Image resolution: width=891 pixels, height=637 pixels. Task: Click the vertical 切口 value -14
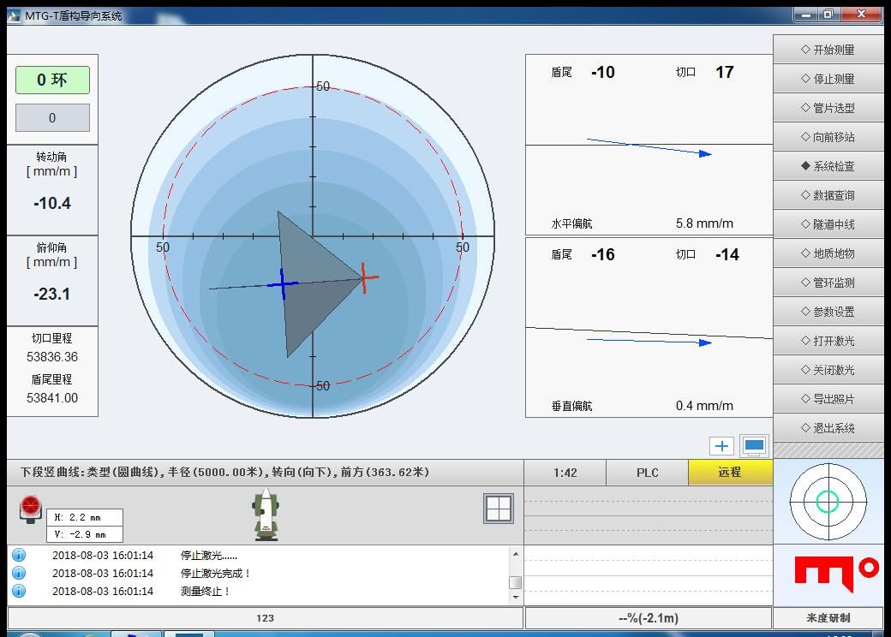[727, 254]
